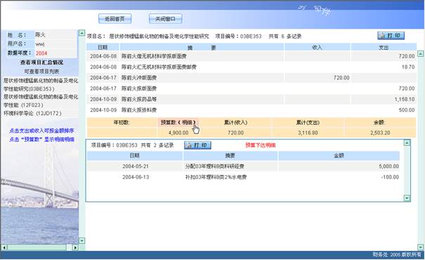
Task: Click sidebar horizontal scroll right arrow
Action: (x=75, y=247)
